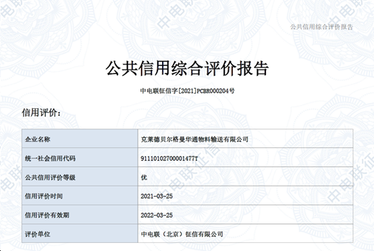Select the header text in top-right corner
374x251 pixels.
click(321, 27)
